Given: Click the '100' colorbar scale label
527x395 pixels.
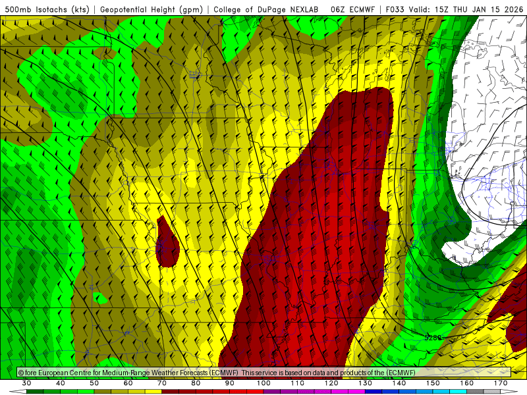Looking at the screenshot, I should click(264, 383).
